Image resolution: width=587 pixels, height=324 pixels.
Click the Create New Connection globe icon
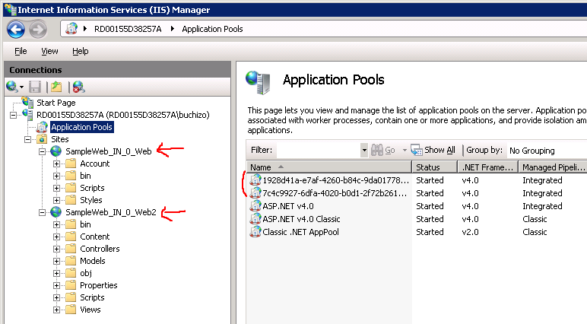pos(12,87)
